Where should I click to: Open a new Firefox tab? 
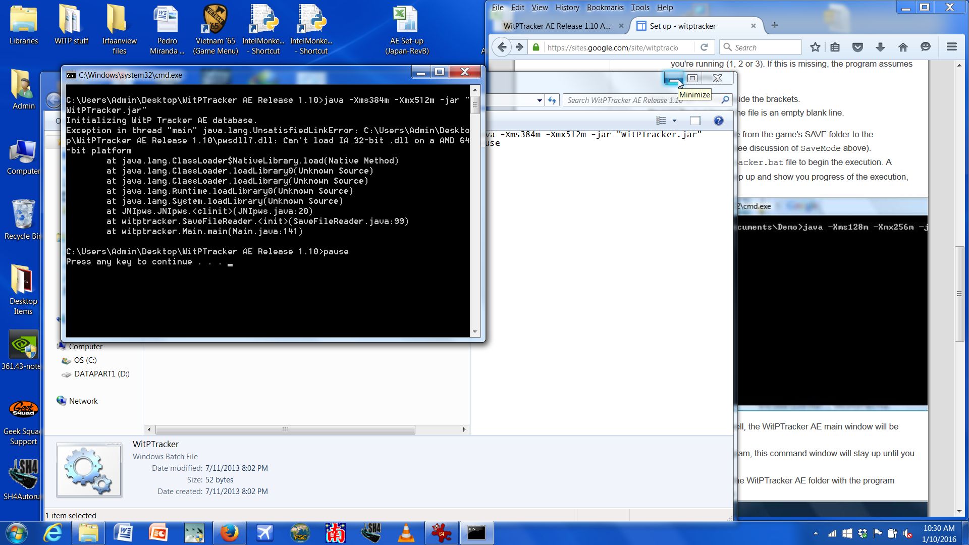point(774,25)
